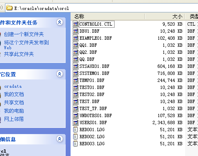Click 将这个文件夹发布到 Web link
This screenshot has height=156, width=198.
pyautogui.click(x=26, y=45)
